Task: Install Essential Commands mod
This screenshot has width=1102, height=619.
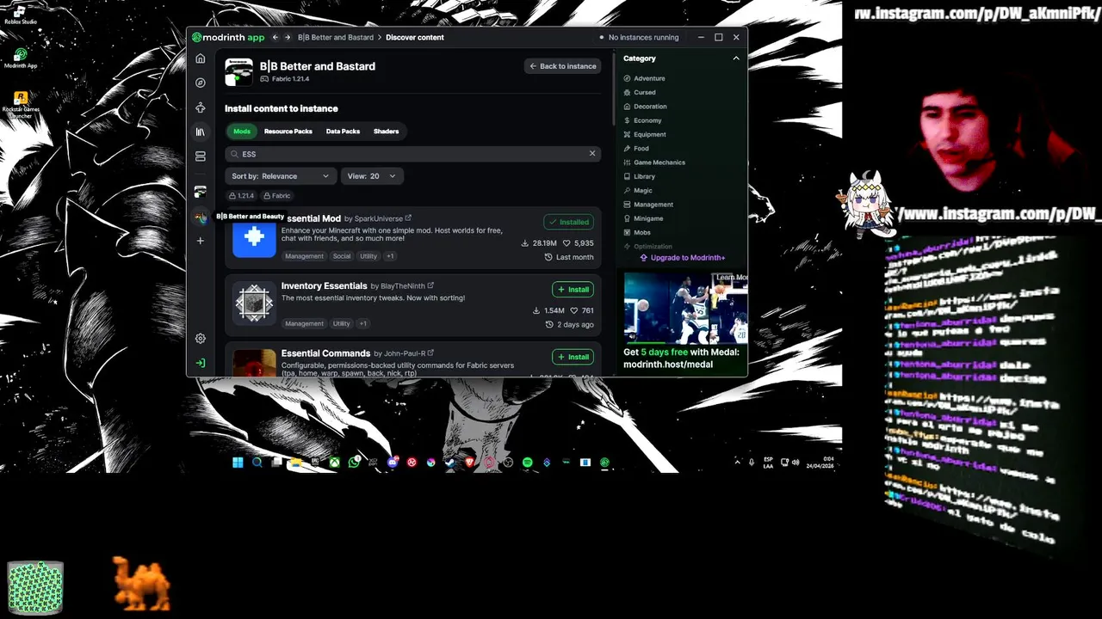Action: 573,357
